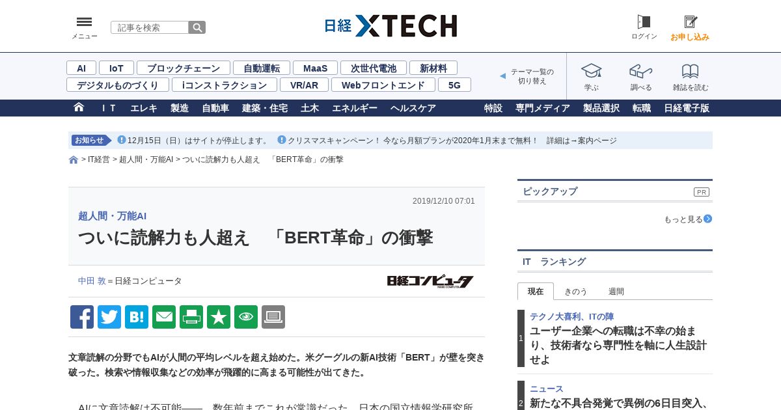Share article on Twitter
The height and width of the screenshot is (410, 781).
pyautogui.click(x=109, y=317)
